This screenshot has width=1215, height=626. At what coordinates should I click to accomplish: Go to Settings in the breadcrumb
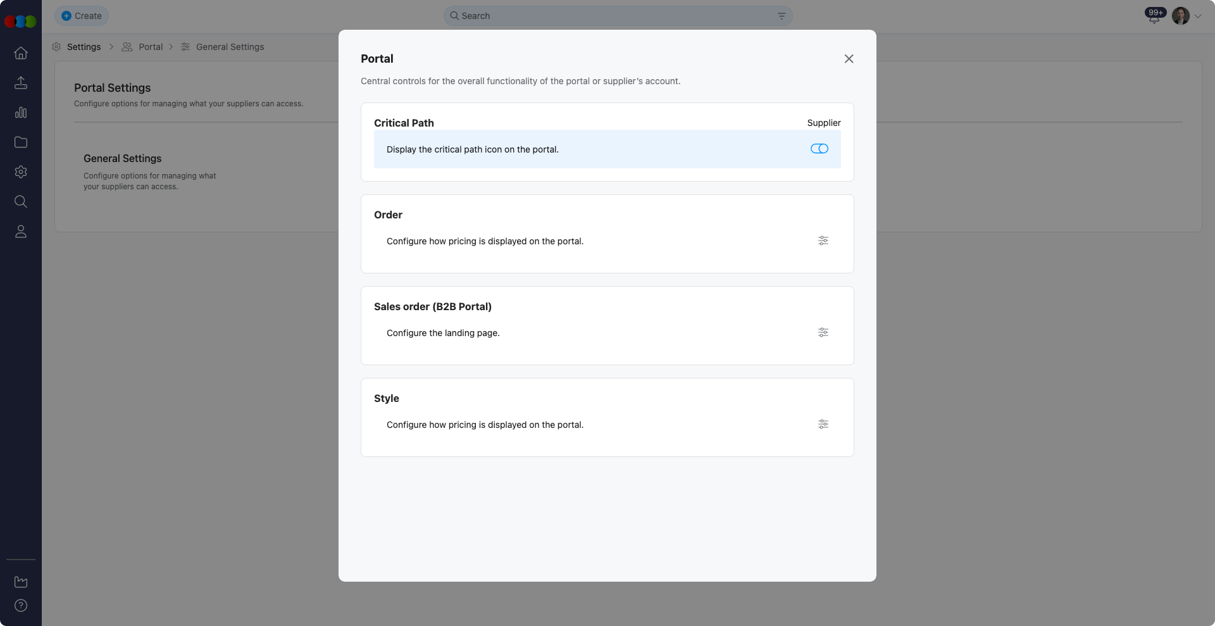(84, 47)
